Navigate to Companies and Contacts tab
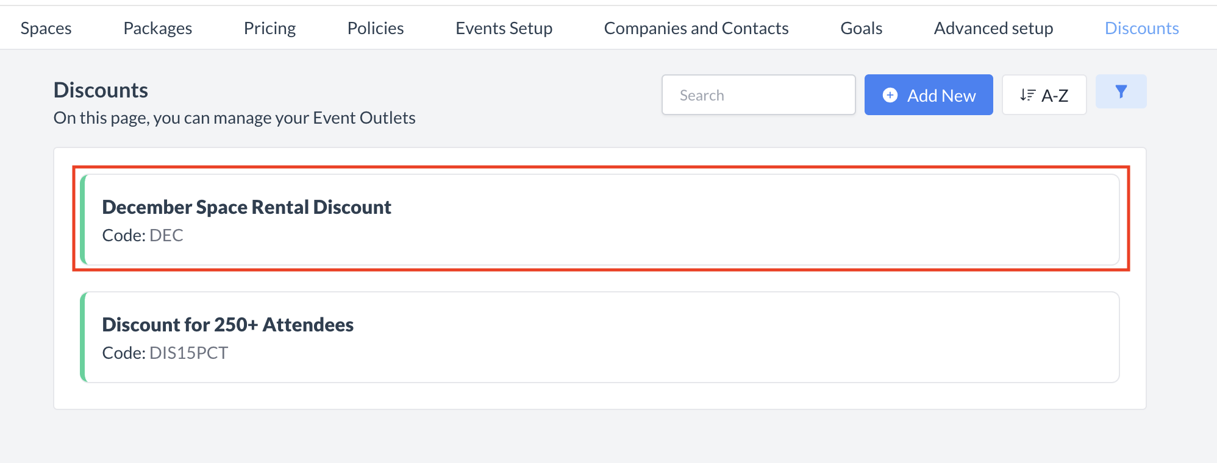This screenshot has width=1217, height=463. pyautogui.click(x=696, y=28)
